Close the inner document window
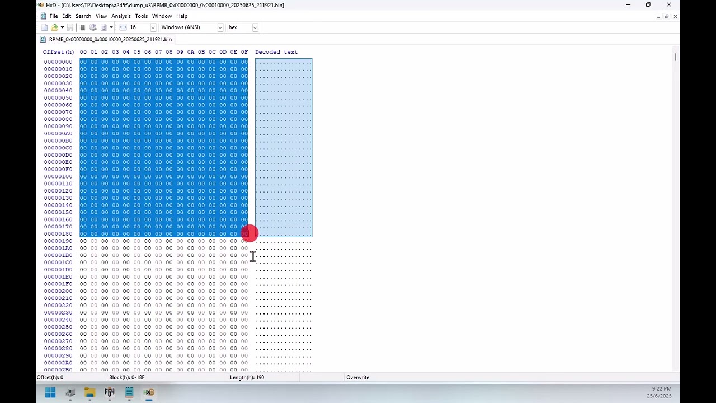The width and height of the screenshot is (716, 403). click(x=675, y=16)
